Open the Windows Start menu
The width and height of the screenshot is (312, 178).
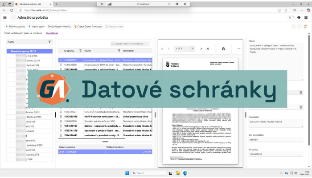127,173
